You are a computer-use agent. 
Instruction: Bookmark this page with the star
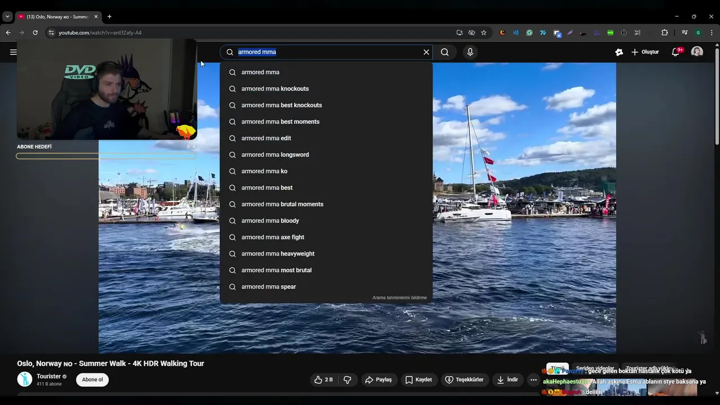point(484,33)
